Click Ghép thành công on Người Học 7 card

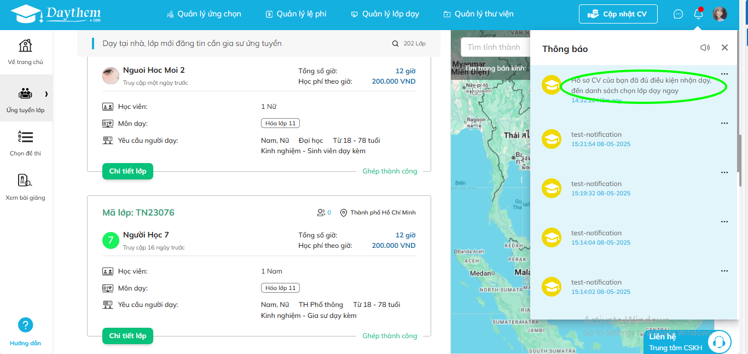click(x=390, y=336)
